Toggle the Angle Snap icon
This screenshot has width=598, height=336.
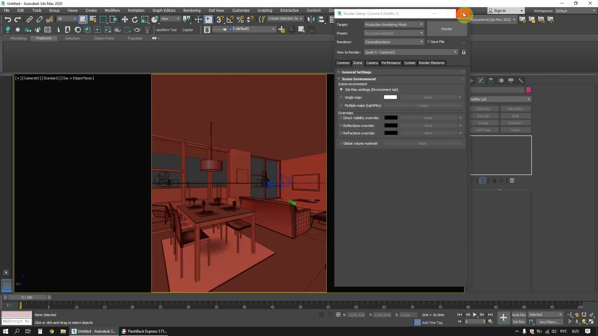click(230, 19)
